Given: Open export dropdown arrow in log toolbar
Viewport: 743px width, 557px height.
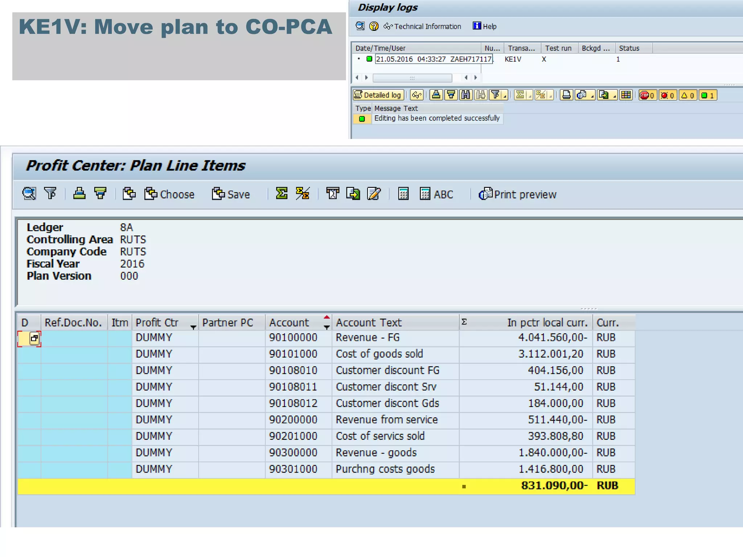Looking at the screenshot, I should (x=615, y=97).
